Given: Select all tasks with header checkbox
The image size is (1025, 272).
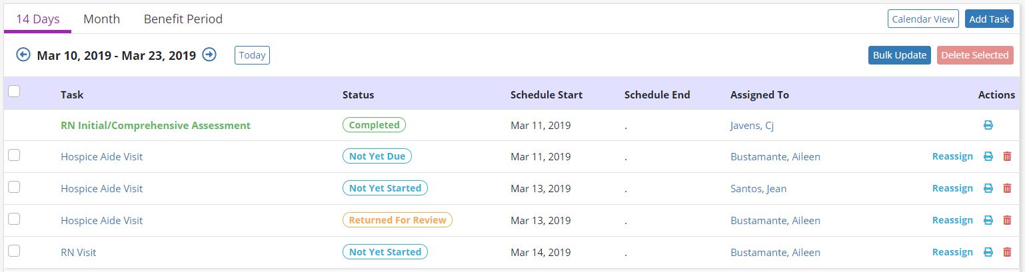Looking at the screenshot, I should tap(13, 92).
